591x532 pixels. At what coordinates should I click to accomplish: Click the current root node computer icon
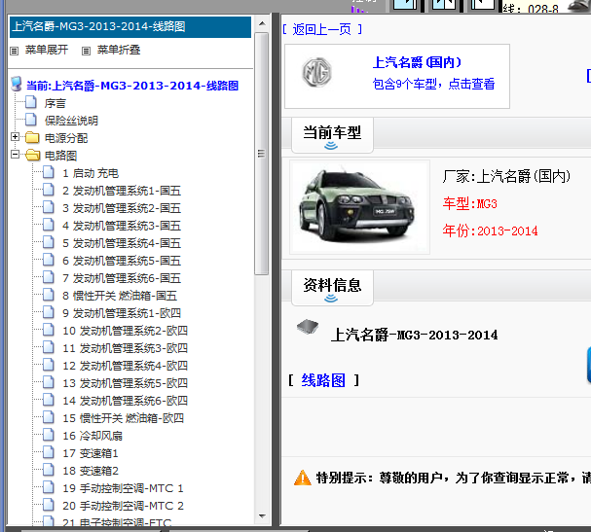tap(17, 85)
